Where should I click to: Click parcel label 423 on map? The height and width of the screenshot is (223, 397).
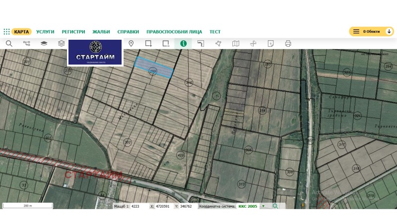[181, 155]
